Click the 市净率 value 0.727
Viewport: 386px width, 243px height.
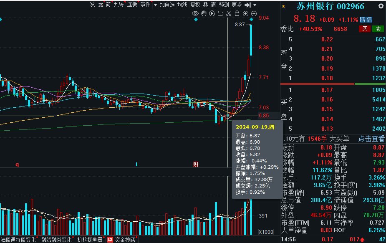click(x=377, y=223)
